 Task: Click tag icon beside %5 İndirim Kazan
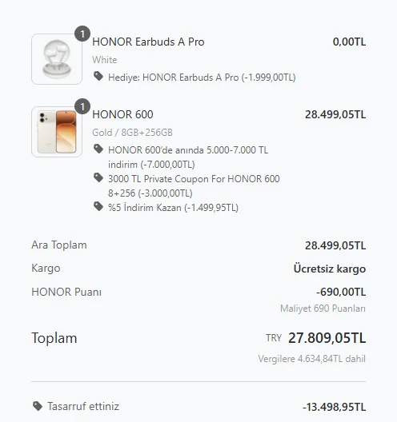[x=98, y=206]
